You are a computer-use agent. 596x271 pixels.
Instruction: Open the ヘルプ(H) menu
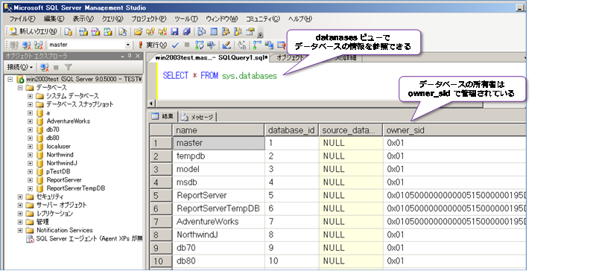click(299, 19)
